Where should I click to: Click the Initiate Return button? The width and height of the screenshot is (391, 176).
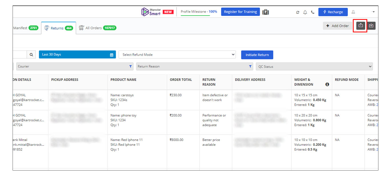point(257,55)
